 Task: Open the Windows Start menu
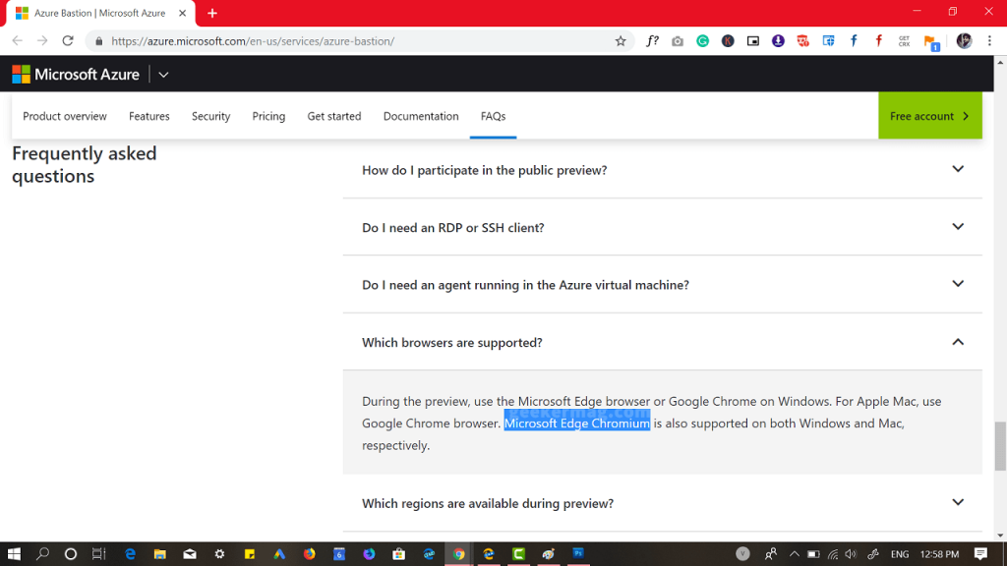[x=14, y=554]
